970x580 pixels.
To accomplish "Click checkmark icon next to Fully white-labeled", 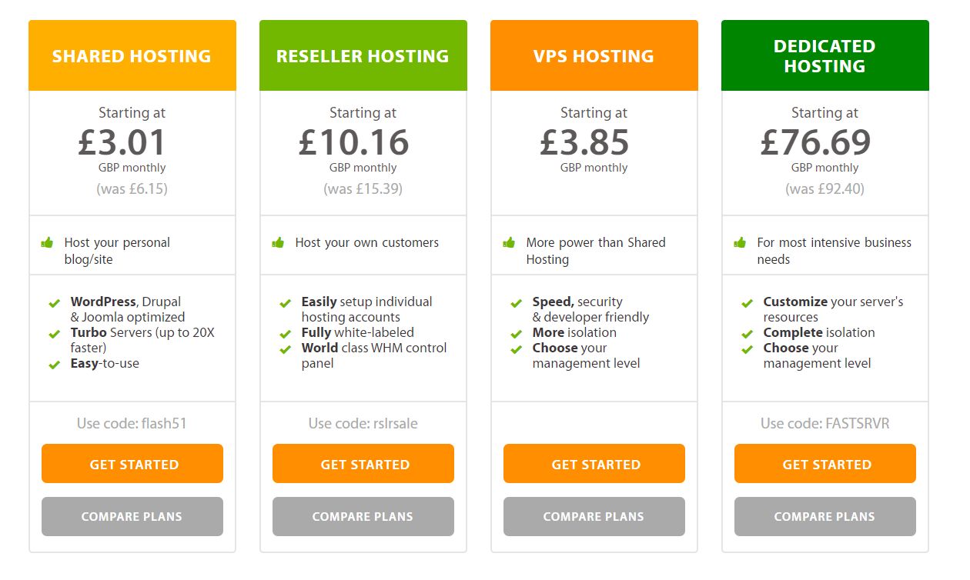I will click(285, 334).
